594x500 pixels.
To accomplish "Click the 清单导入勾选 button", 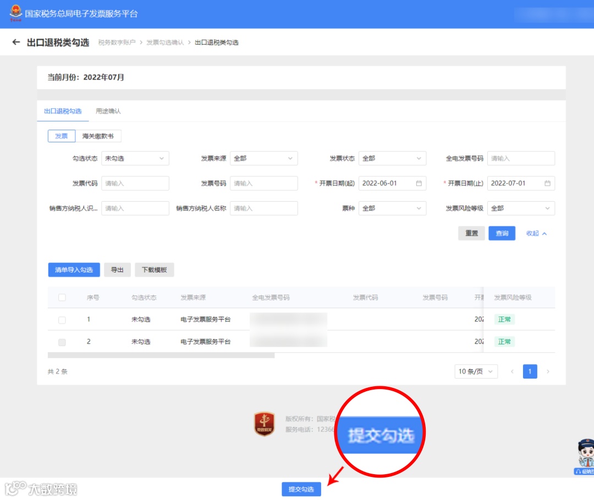I will [x=74, y=270].
